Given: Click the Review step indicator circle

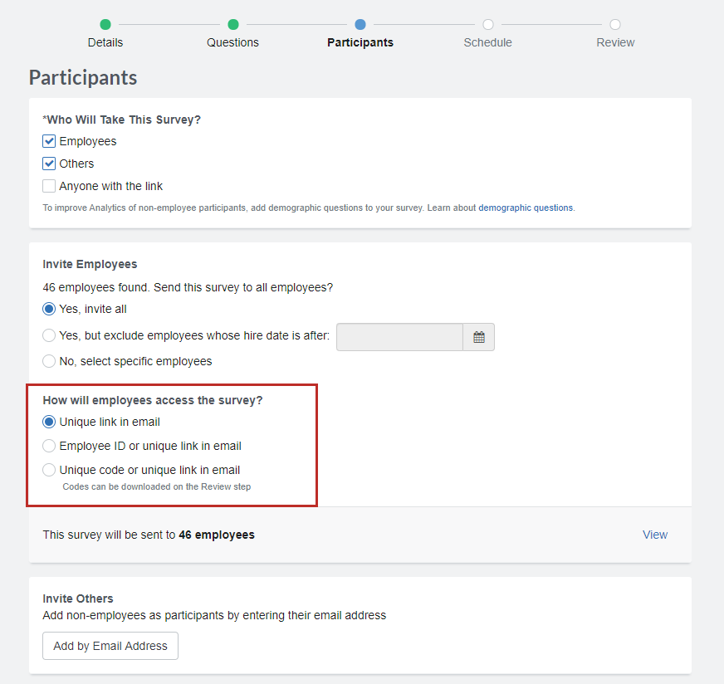Looking at the screenshot, I should (614, 24).
